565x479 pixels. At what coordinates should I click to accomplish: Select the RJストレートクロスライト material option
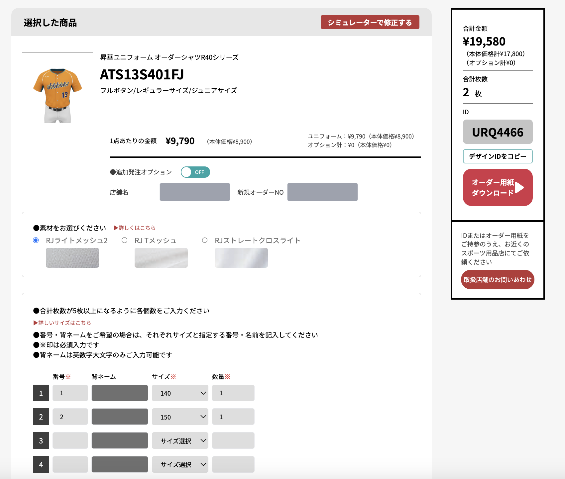(205, 240)
